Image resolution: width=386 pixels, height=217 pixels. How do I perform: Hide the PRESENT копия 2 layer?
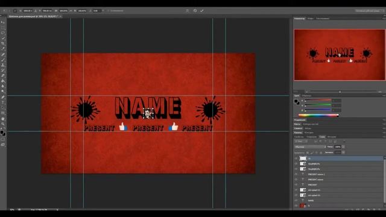[x=296, y=174]
